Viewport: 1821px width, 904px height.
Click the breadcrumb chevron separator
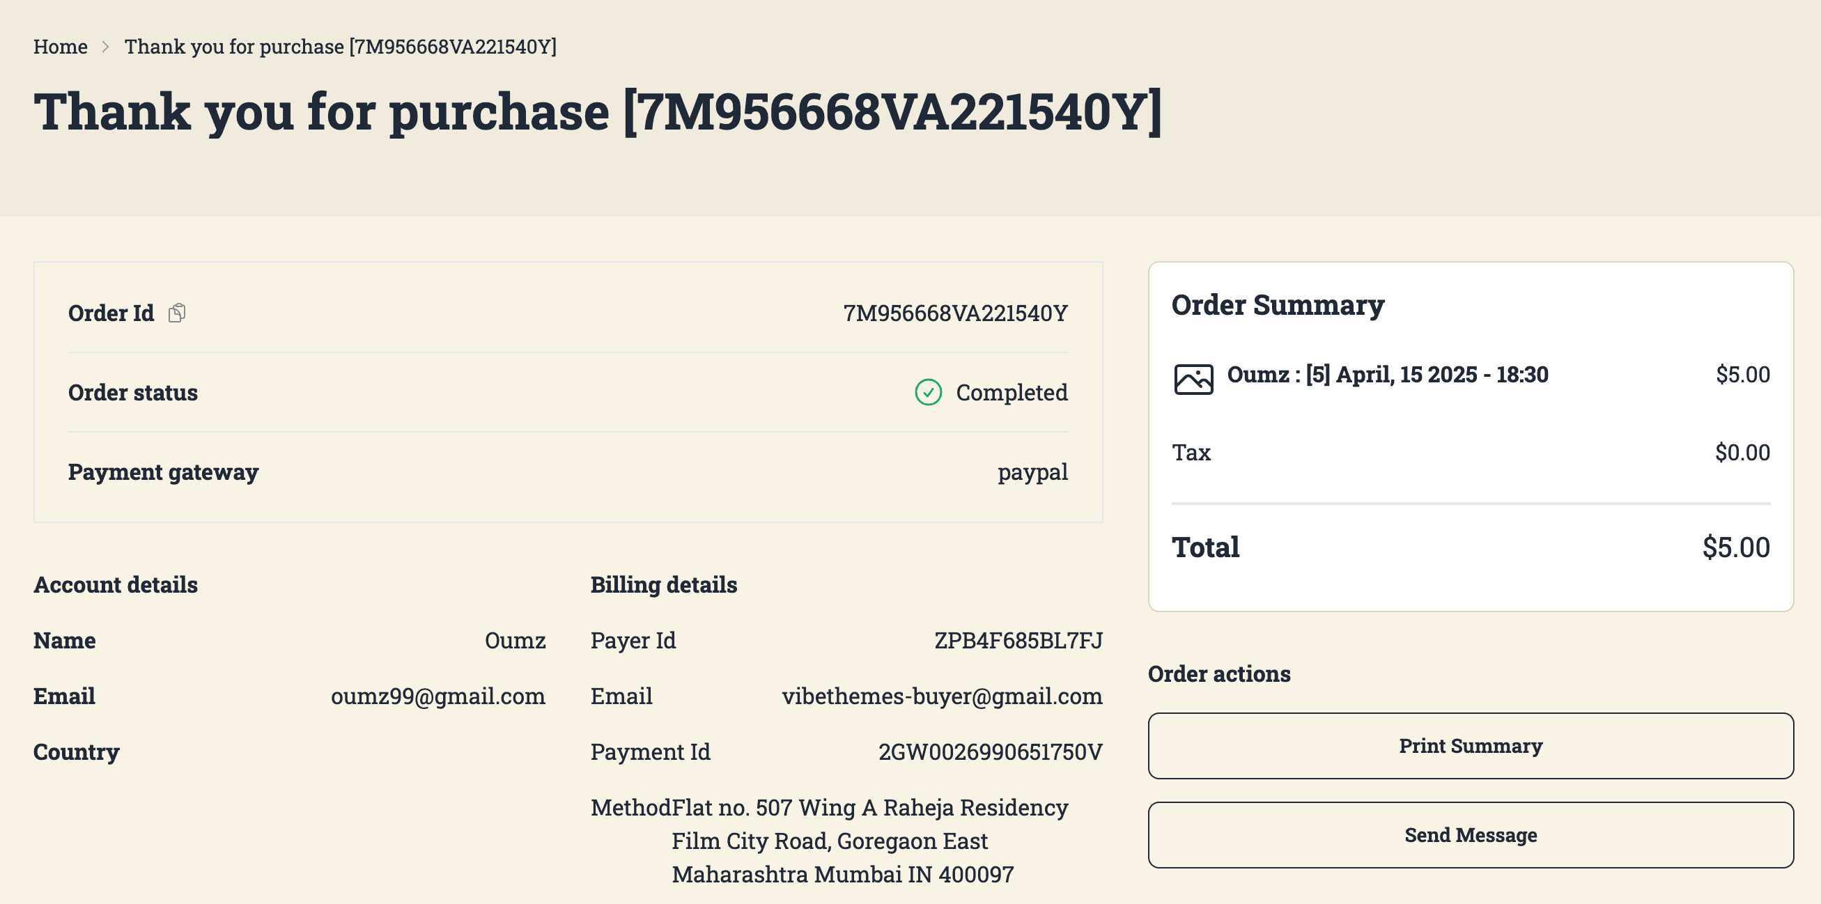[x=106, y=47]
